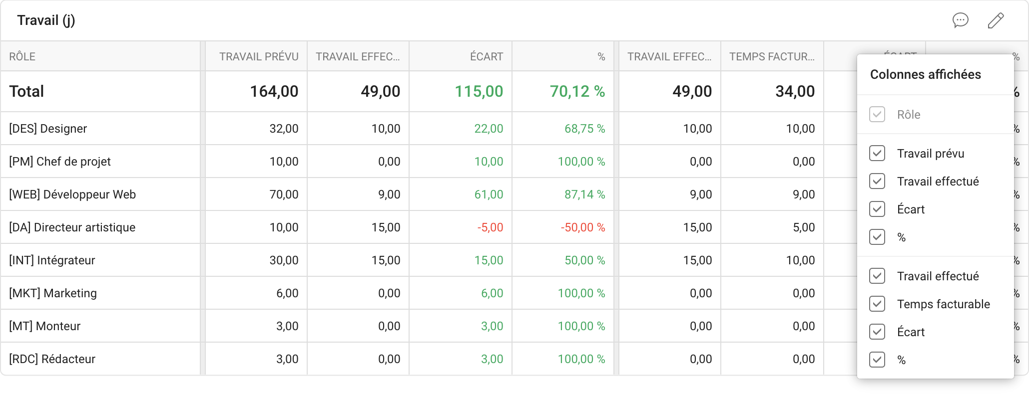Image resolution: width=1029 pixels, height=394 pixels.
Task: Click the billable total 34,00
Action: click(x=795, y=91)
